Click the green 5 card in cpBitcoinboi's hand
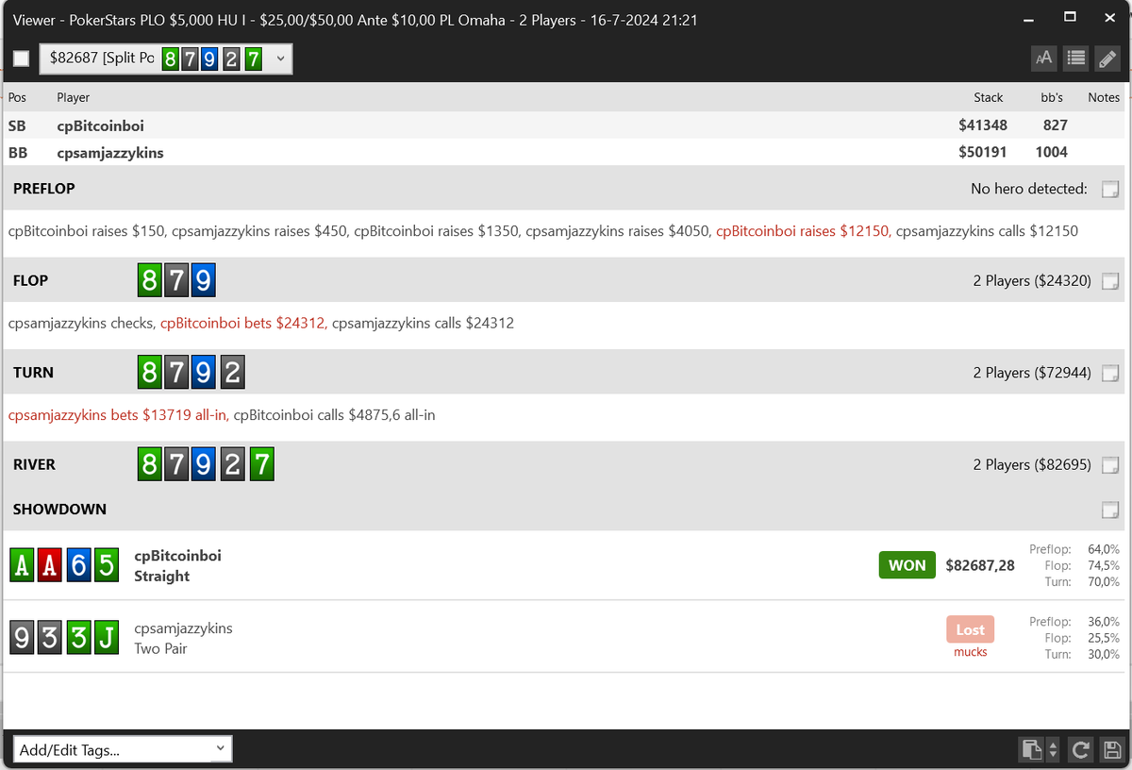 [107, 564]
